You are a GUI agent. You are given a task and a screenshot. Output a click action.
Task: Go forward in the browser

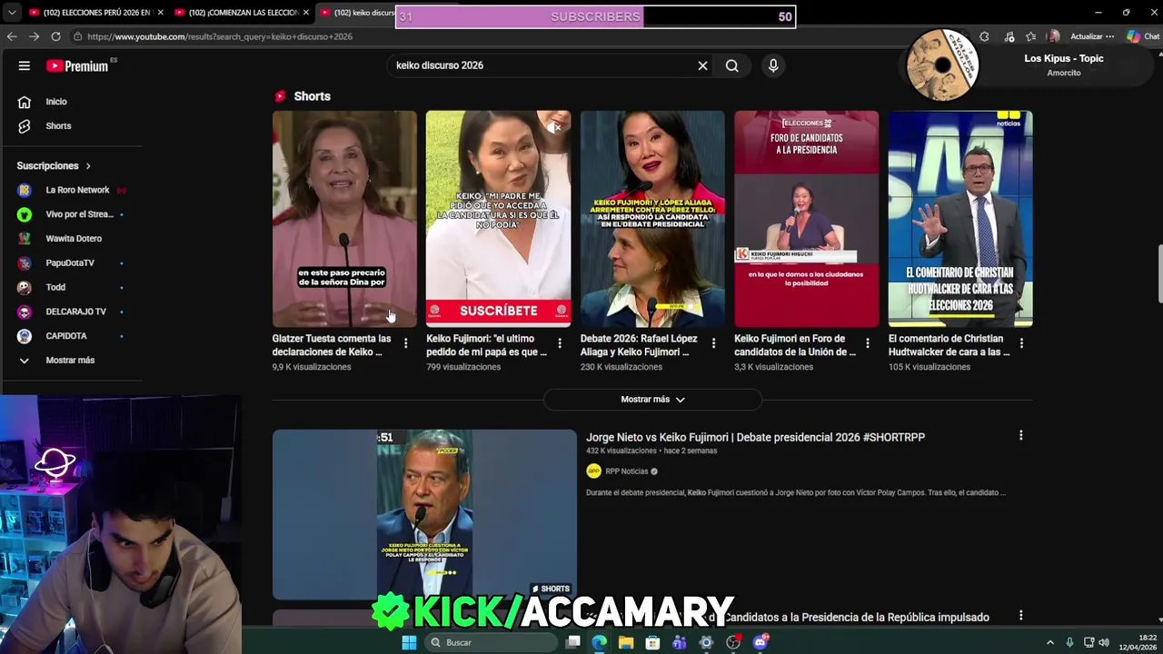click(x=34, y=36)
